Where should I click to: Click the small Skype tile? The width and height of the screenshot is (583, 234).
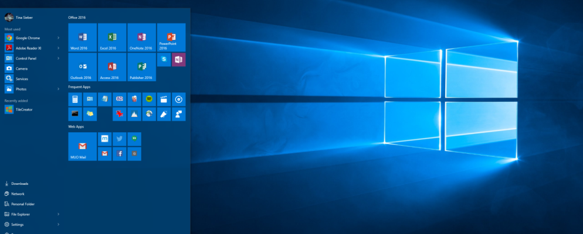[x=164, y=60]
